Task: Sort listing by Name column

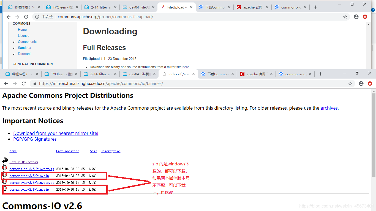Action: pyautogui.click(x=13, y=151)
